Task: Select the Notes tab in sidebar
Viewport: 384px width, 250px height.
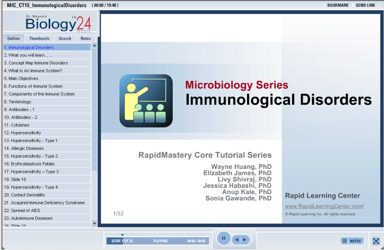Action: click(x=86, y=38)
